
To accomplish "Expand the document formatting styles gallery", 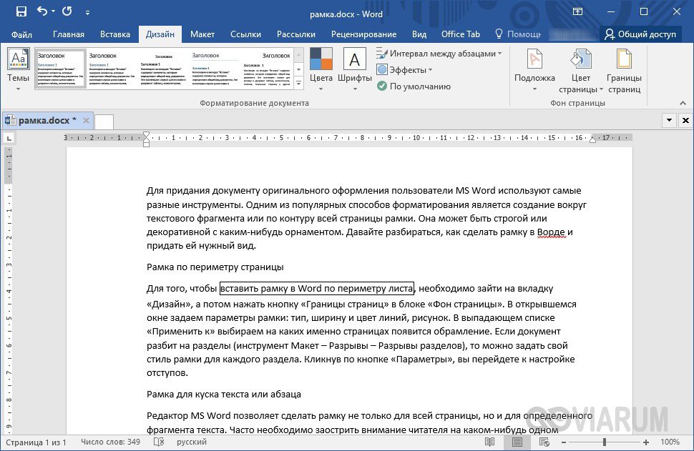I will (299, 83).
